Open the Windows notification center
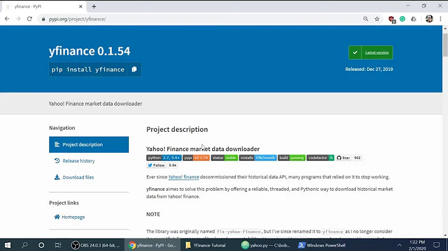Image resolution: width=448 pixels, height=251 pixels. pyautogui.click(x=437, y=245)
